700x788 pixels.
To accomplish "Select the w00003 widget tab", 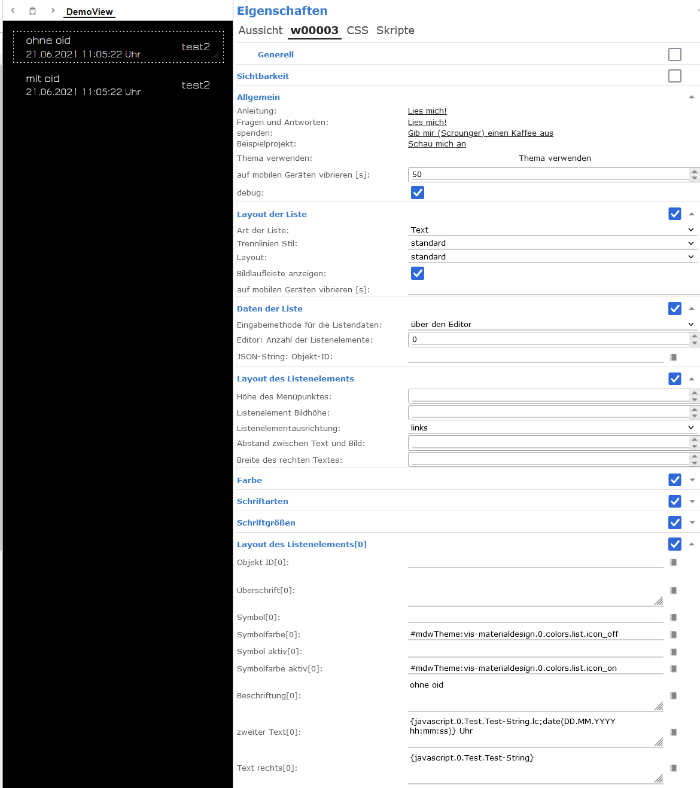I will pyautogui.click(x=315, y=30).
